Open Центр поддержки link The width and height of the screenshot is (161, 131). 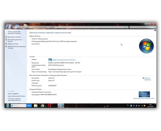click(x=13, y=94)
